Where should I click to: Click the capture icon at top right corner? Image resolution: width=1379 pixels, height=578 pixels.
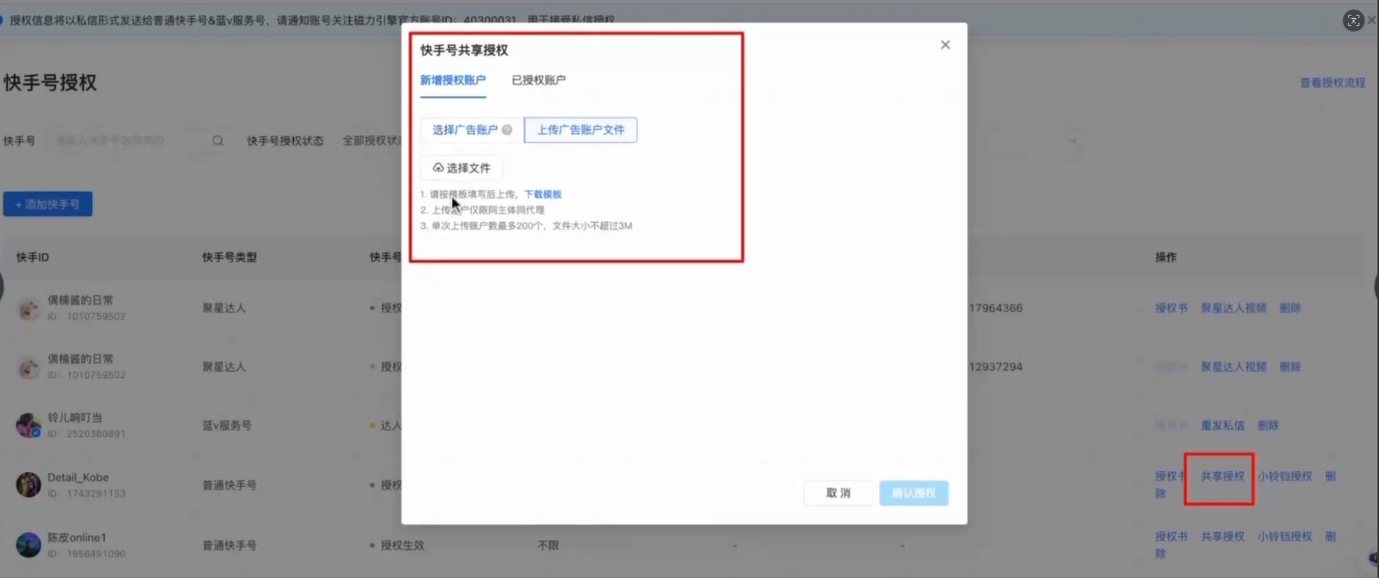point(1353,20)
